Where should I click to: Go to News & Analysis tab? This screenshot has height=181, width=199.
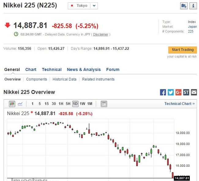(x=84, y=70)
